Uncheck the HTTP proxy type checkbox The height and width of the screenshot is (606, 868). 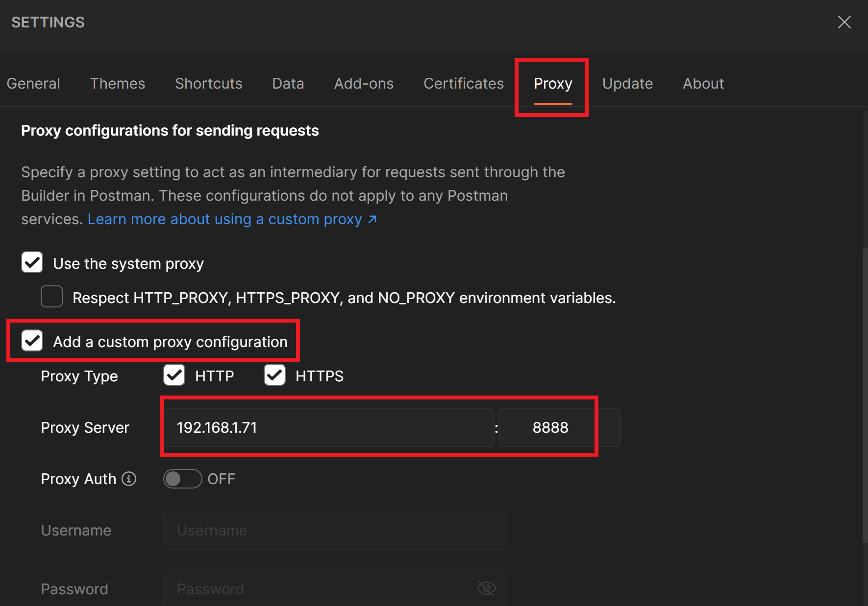[174, 375]
